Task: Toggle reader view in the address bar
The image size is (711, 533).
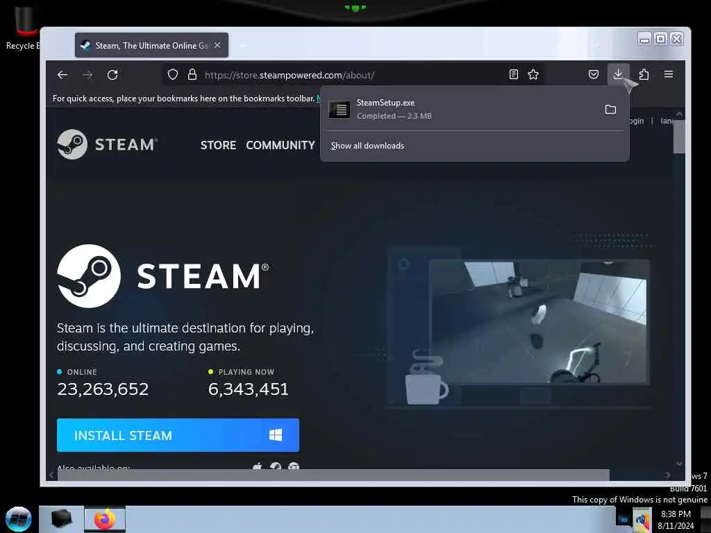Action: tap(513, 74)
